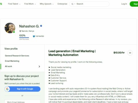The height and width of the screenshot is (103, 138).
Task: Click the Sign in with Google button
Action: [x=22, y=89]
